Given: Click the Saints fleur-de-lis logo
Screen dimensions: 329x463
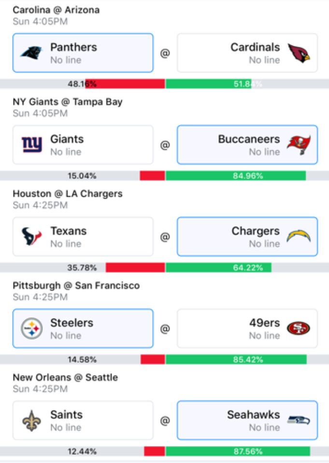Looking at the screenshot, I should 31,420.
